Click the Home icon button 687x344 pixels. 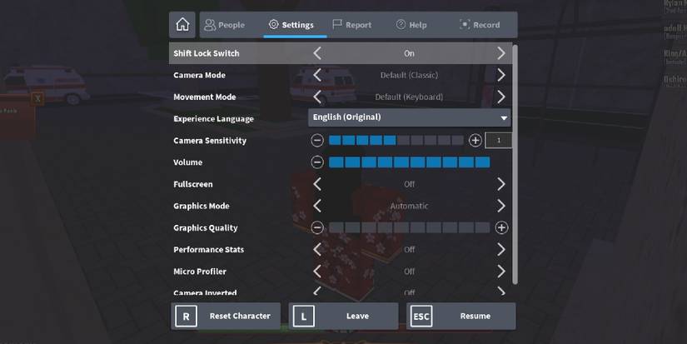pos(182,25)
